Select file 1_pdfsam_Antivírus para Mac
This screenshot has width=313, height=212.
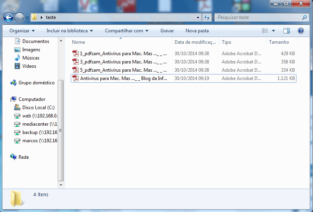pos(184,54)
